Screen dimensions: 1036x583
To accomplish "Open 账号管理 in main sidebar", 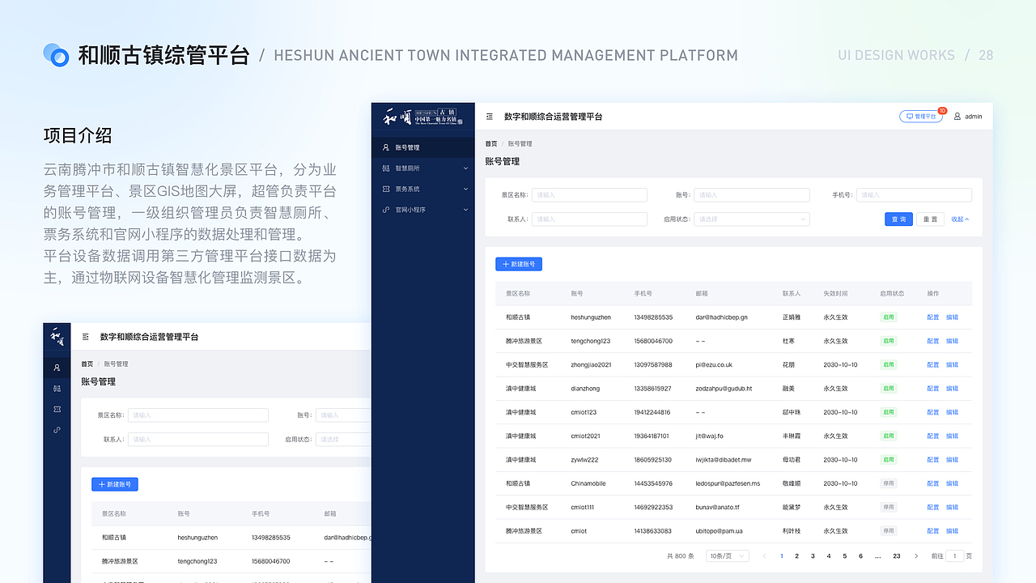I will coord(423,147).
